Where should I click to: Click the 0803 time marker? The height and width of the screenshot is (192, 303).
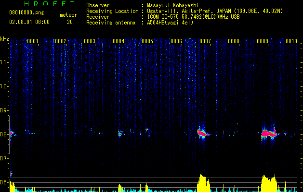click(x=90, y=41)
